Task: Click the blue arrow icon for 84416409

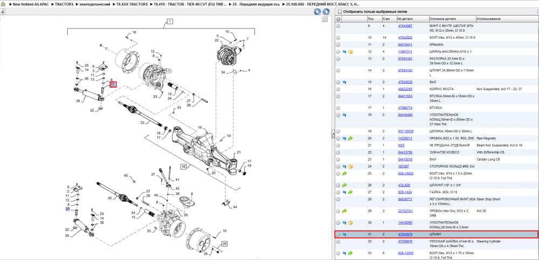Action: pos(344,115)
